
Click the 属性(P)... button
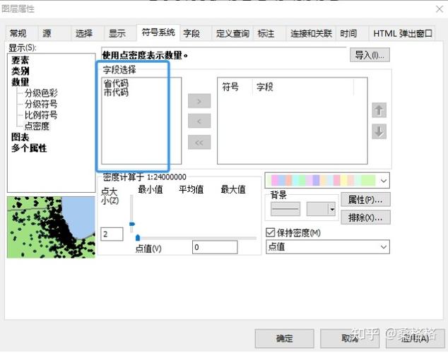coord(365,200)
